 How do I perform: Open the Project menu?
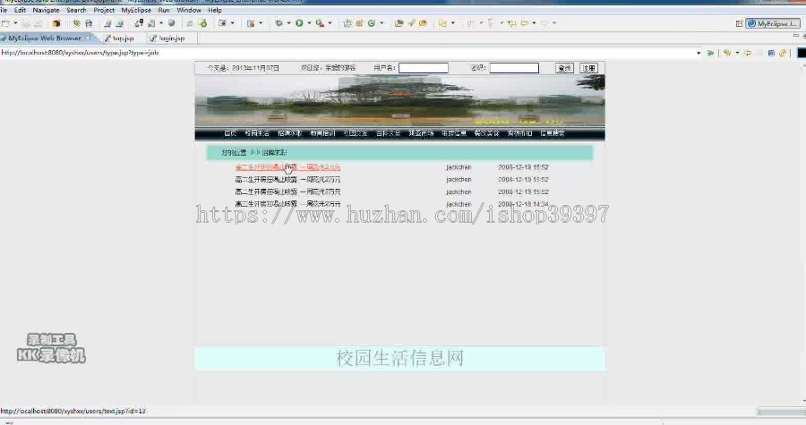[x=104, y=10]
